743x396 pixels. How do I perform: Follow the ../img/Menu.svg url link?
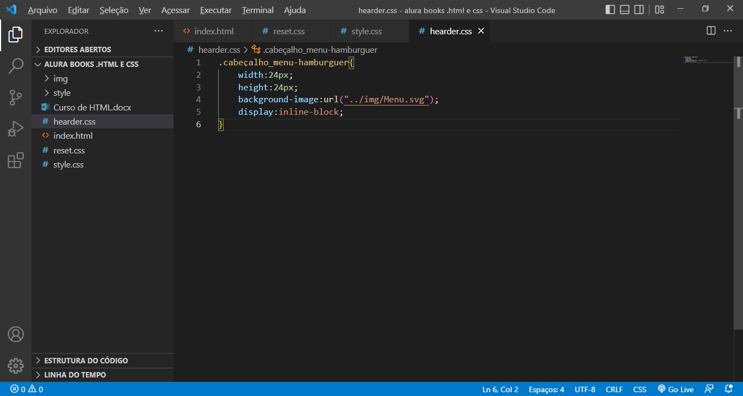[x=386, y=100]
